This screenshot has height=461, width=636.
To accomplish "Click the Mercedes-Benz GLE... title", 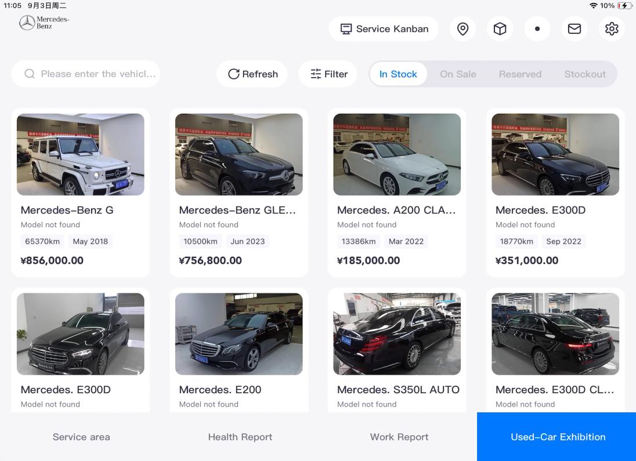I will click(x=237, y=210).
